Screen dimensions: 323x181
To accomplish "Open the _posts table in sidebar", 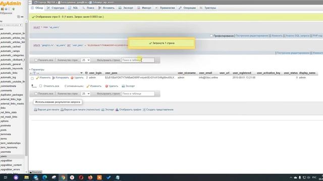I will [4, 130].
